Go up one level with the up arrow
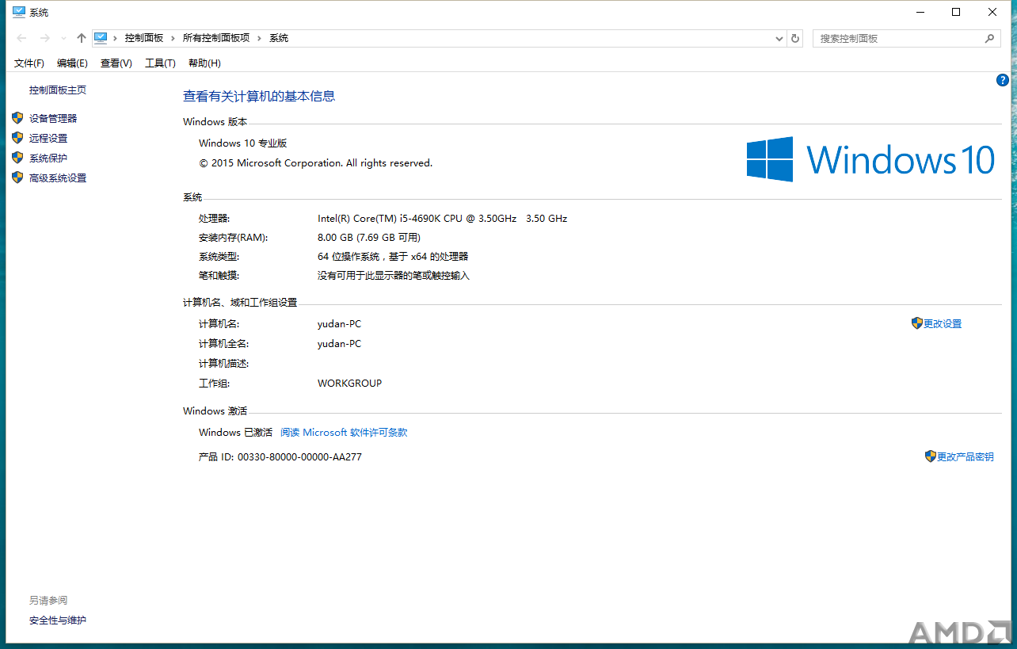Screen dimensions: 1017x649 [x=81, y=38]
